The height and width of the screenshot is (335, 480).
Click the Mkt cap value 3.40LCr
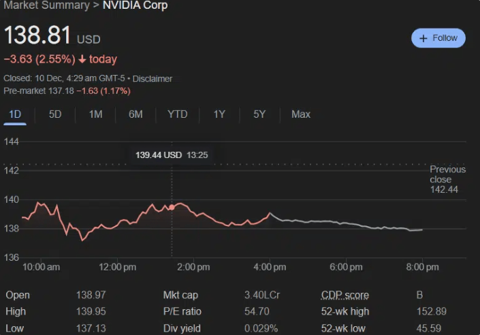click(x=262, y=295)
